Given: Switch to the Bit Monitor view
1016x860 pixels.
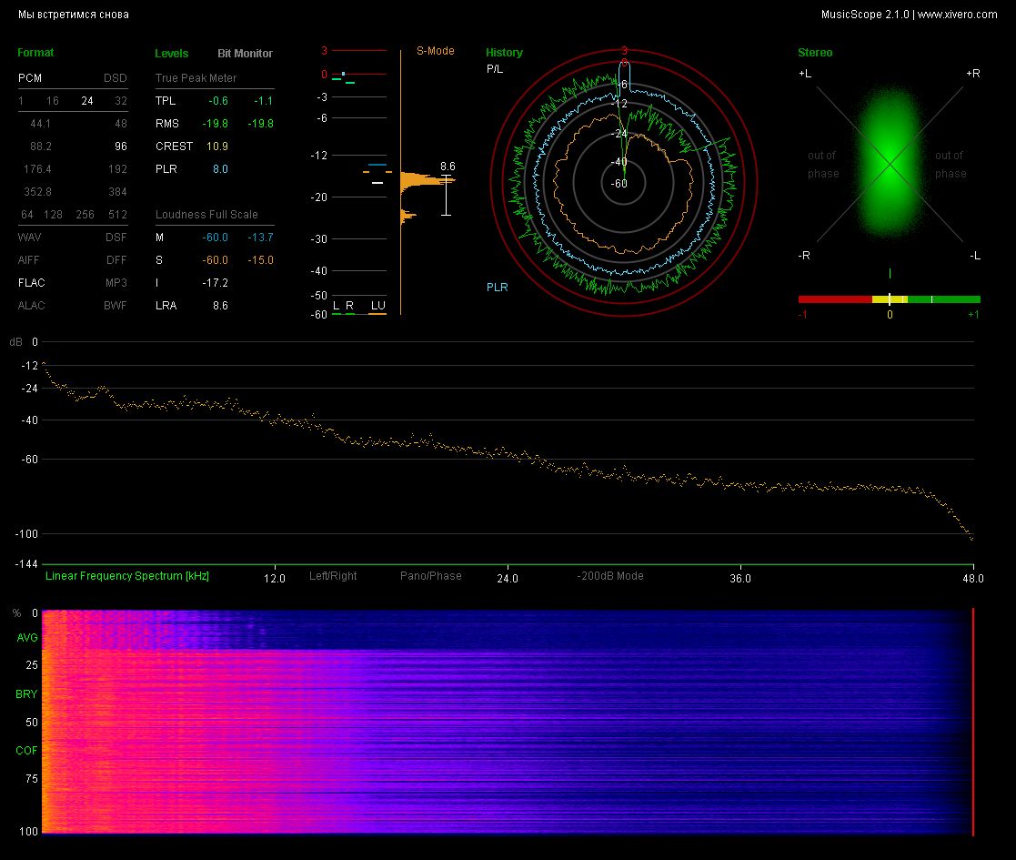Looking at the screenshot, I should (245, 54).
